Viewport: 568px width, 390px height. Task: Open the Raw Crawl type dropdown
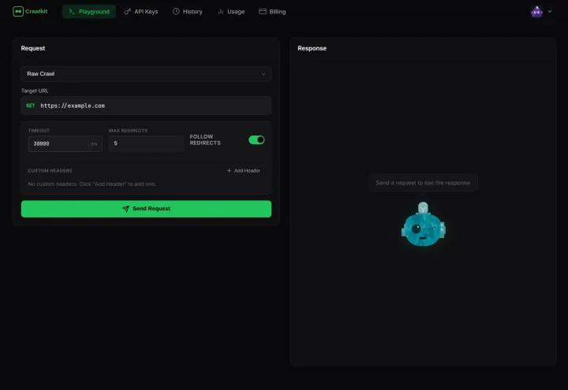click(x=146, y=74)
